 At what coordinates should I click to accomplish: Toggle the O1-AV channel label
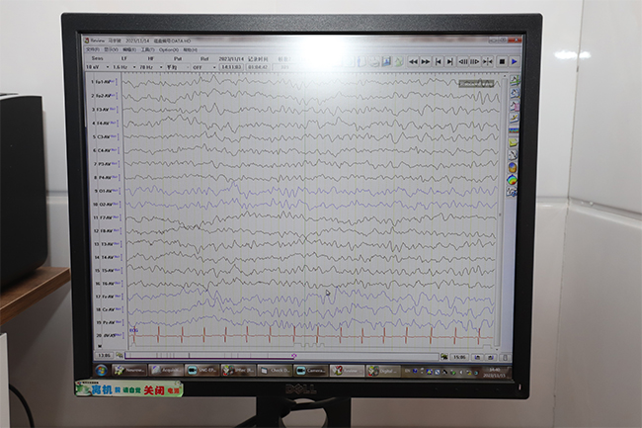tap(104, 190)
